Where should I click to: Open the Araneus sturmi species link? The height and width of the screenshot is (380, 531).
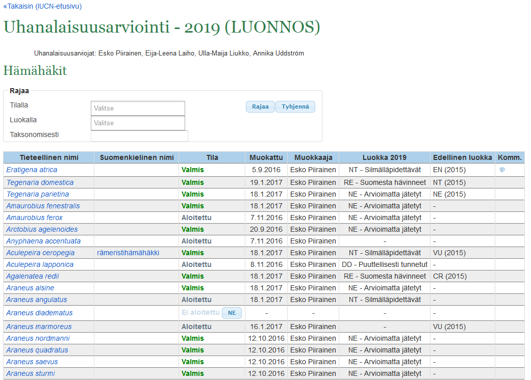31,373
